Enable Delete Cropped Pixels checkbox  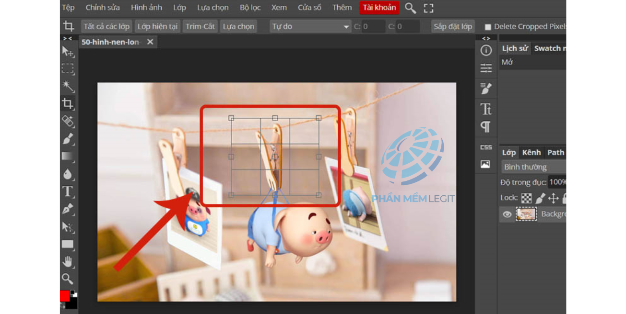pyautogui.click(x=488, y=27)
